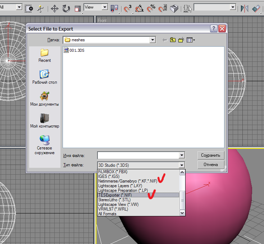Select VRML97 (*.WRL) file type
264x244 pixels.
138,209
